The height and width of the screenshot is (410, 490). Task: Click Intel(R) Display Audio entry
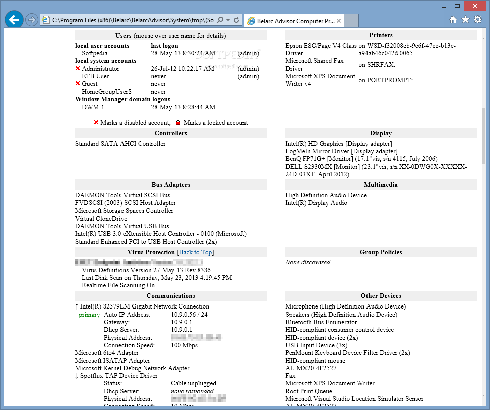(x=316, y=203)
